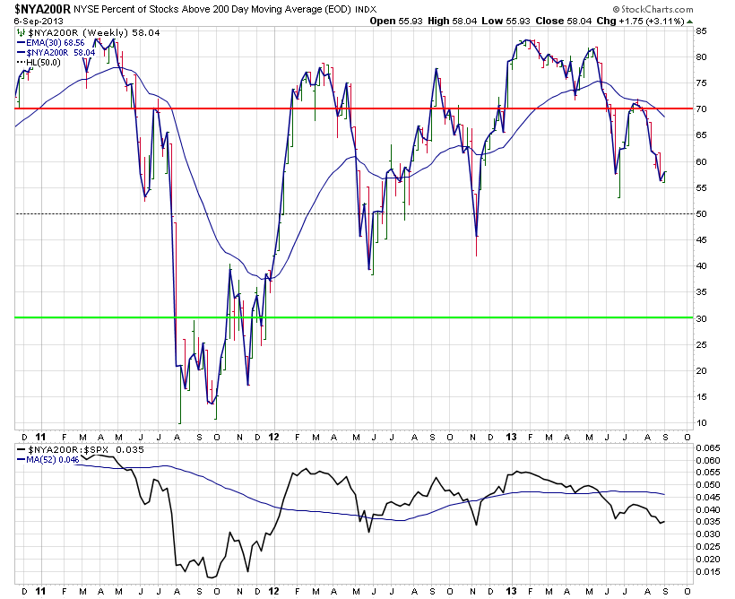Click the 30 label on the price axis
Image resolution: width=735 pixels, height=599 pixels.
pyautogui.click(x=701, y=318)
